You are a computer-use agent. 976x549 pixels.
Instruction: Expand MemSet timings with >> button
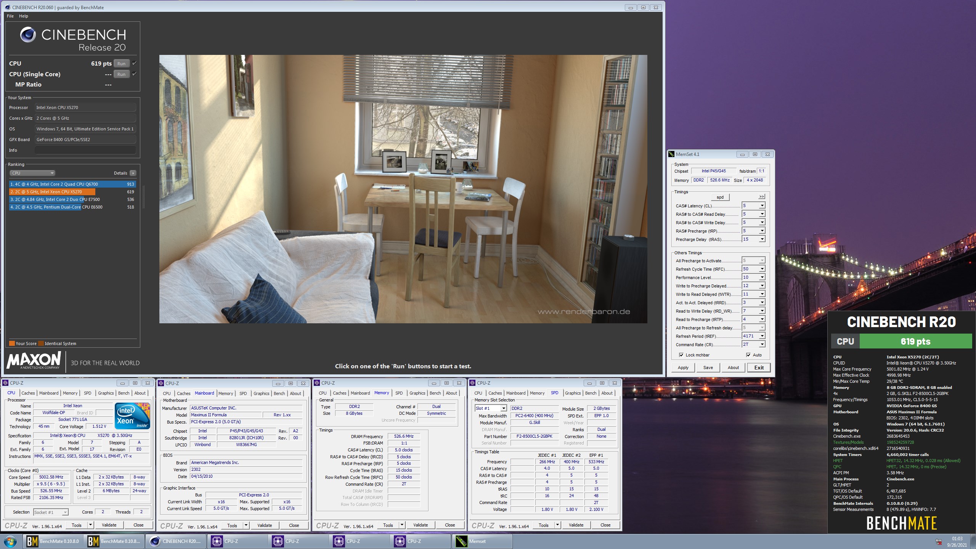coord(761,197)
